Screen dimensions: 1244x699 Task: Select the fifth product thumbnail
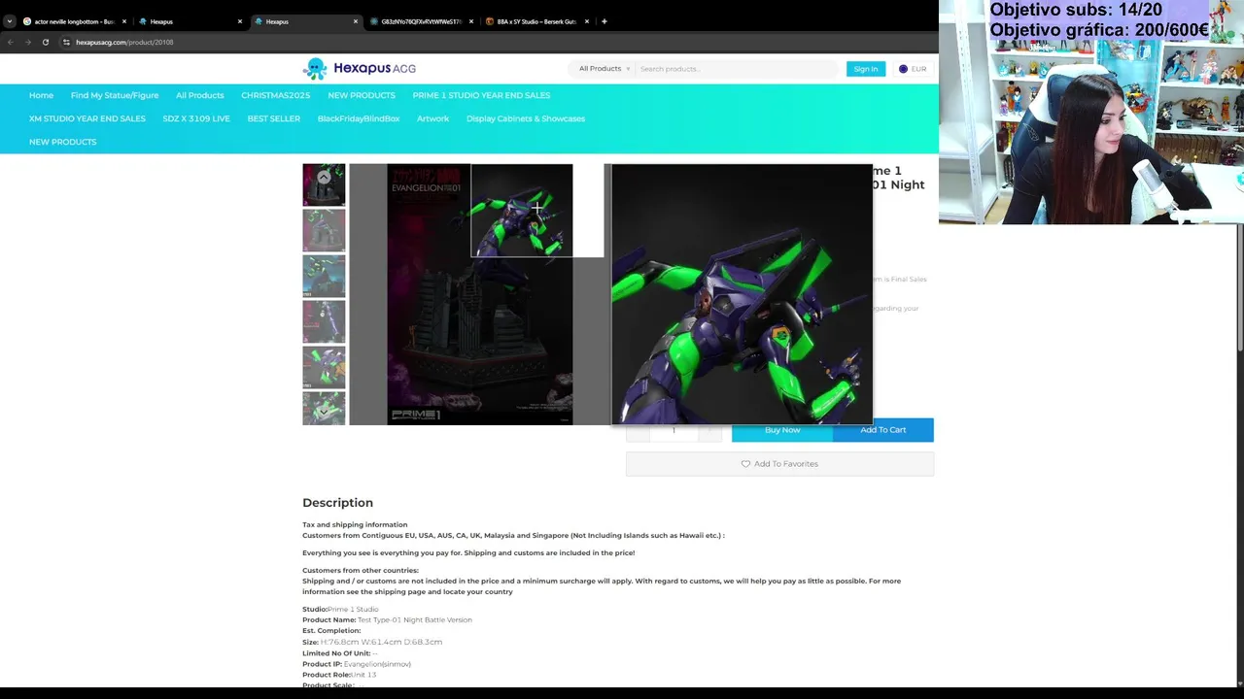tap(324, 367)
